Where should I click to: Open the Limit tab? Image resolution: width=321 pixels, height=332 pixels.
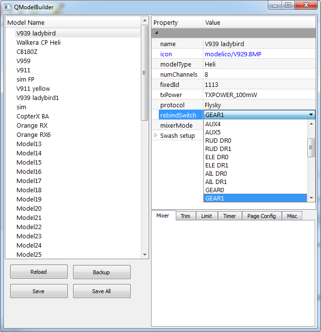207,216
